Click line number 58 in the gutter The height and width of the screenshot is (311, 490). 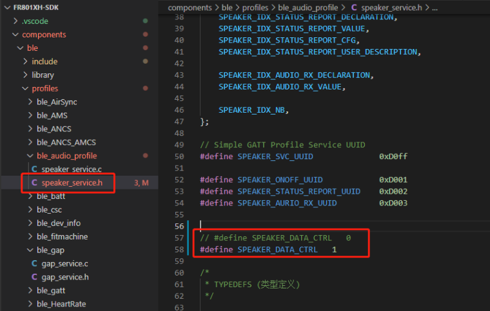point(179,249)
